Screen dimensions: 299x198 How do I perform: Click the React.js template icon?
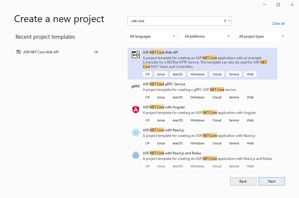[x=136, y=132]
